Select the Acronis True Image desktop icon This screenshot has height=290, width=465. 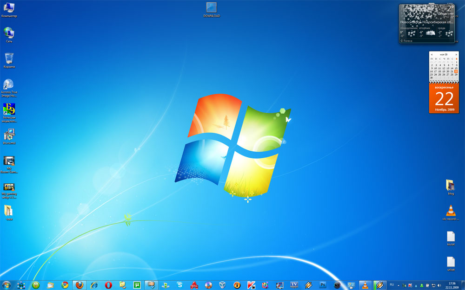point(8,85)
